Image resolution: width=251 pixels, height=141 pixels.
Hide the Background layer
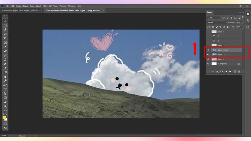click(208, 64)
